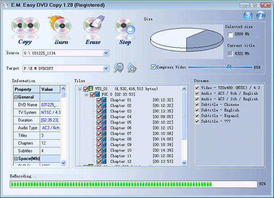
Task: Click the app icon in the title bar
Action: tap(5, 5)
